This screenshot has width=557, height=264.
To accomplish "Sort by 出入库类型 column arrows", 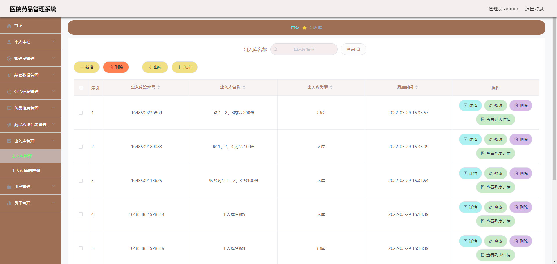I will 331,87.
